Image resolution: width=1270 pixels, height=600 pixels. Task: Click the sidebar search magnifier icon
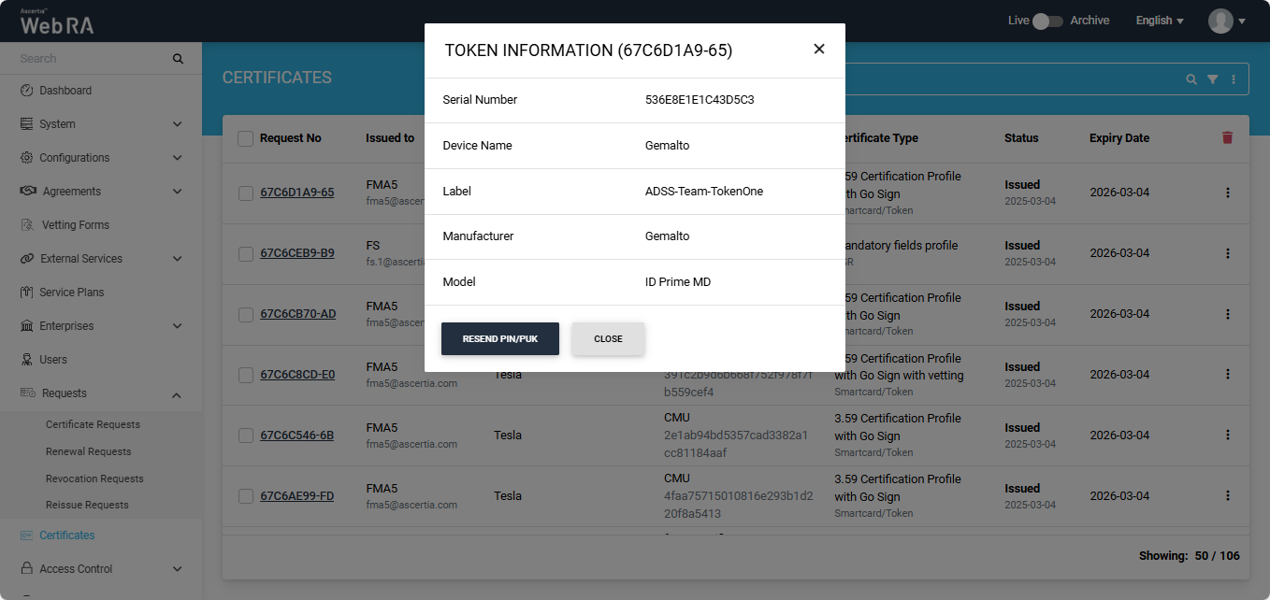point(178,59)
